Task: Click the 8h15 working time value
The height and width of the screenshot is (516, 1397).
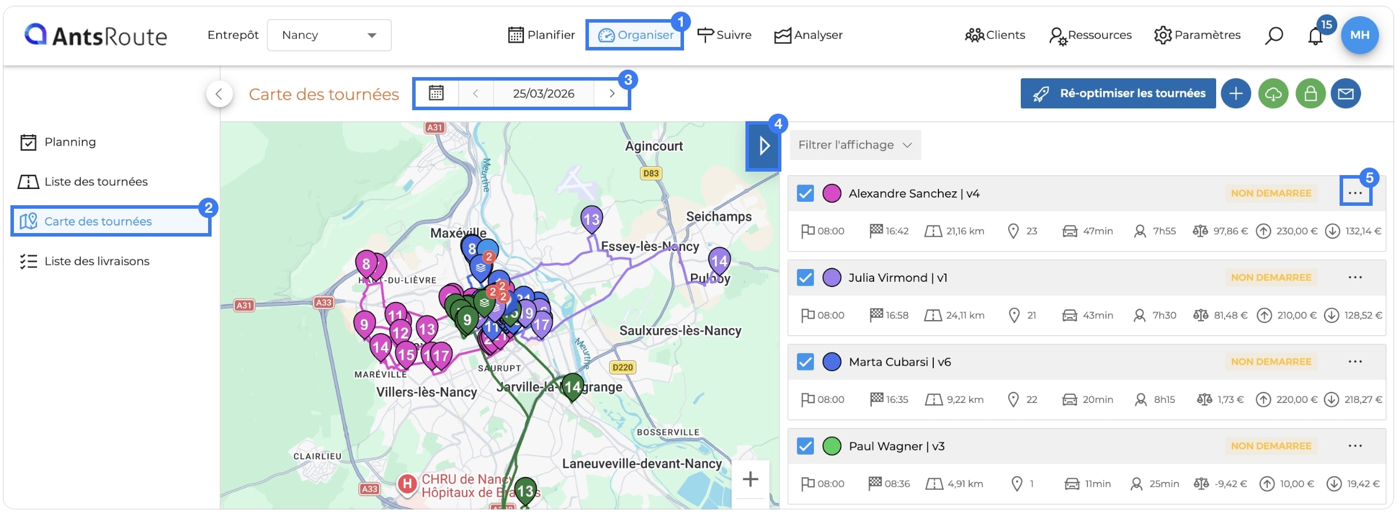Action: [x=1164, y=399]
